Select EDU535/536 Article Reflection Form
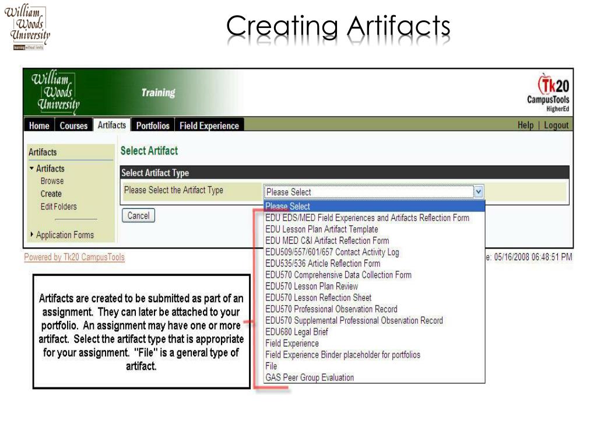The width and height of the screenshot is (597, 448). tap(374, 263)
